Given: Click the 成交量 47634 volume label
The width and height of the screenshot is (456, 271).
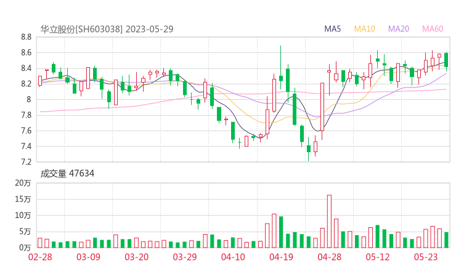Looking at the screenshot, I should (67, 174).
